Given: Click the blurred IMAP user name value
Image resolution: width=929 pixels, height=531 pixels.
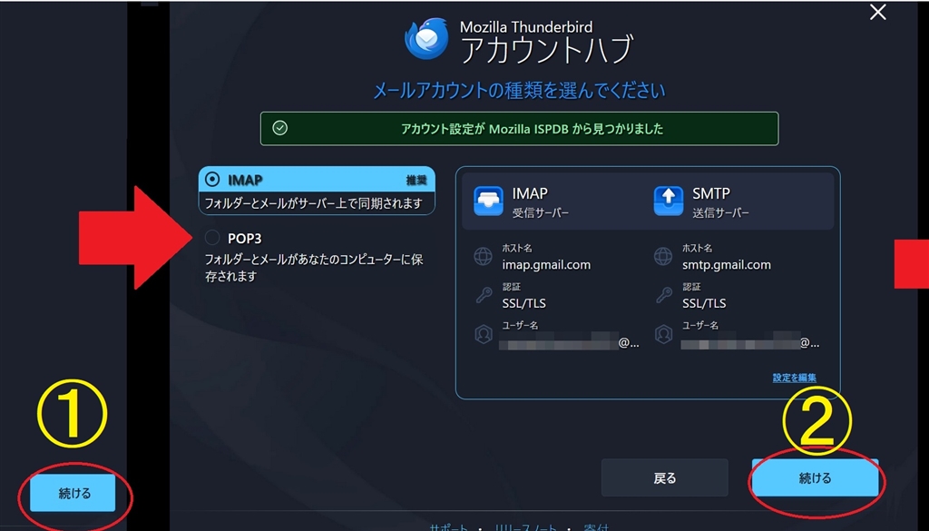Looking at the screenshot, I should pos(569,342).
